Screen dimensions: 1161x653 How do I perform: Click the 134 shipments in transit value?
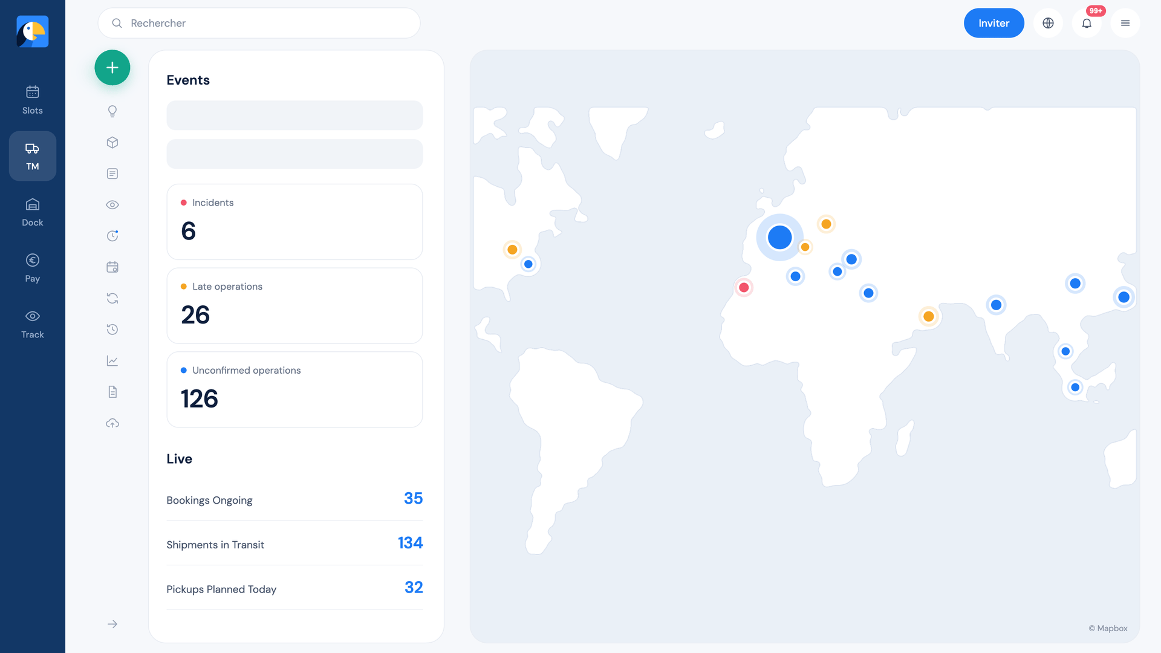tap(410, 543)
